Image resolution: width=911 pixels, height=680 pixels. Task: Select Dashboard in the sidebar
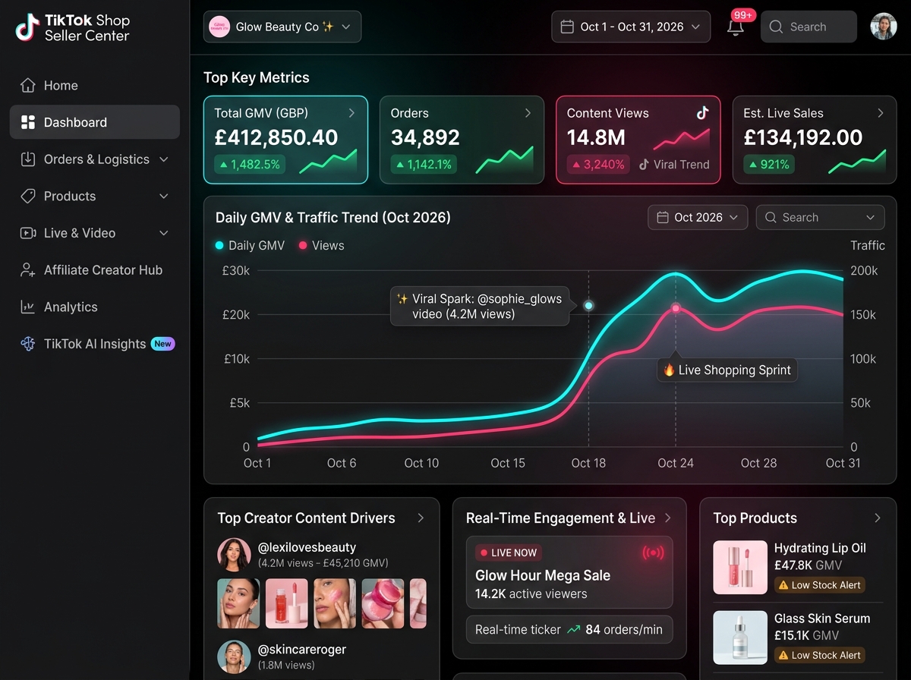click(x=95, y=122)
